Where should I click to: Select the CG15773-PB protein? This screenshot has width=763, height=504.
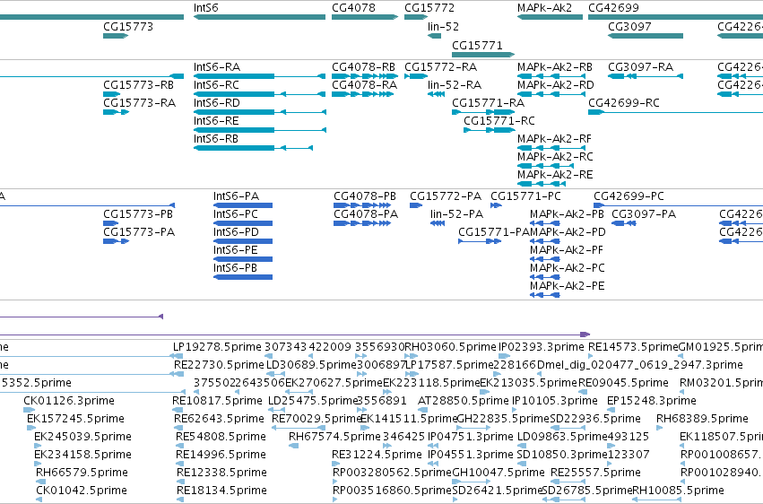pos(138,214)
